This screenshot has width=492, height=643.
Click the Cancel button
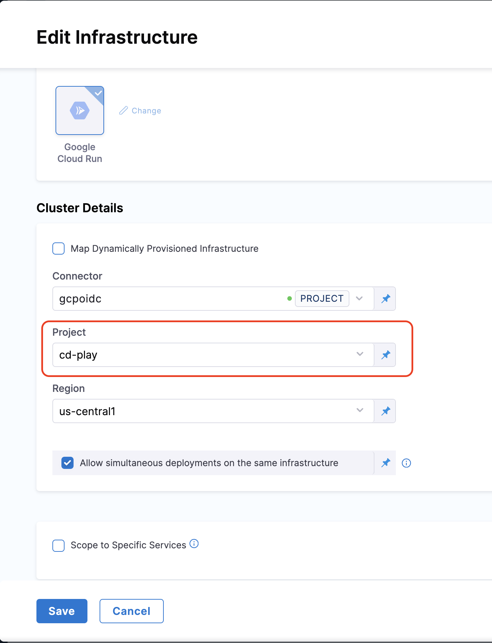pos(132,611)
